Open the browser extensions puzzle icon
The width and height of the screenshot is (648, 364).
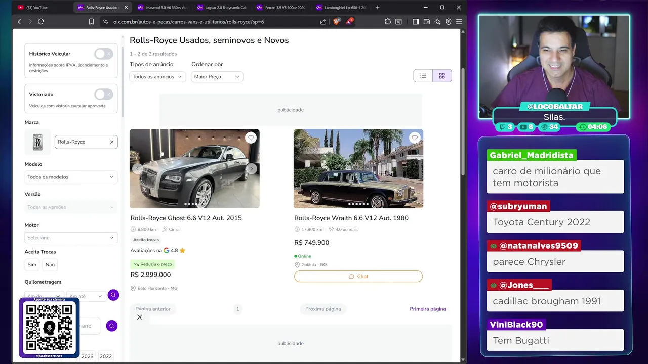[388, 22]
